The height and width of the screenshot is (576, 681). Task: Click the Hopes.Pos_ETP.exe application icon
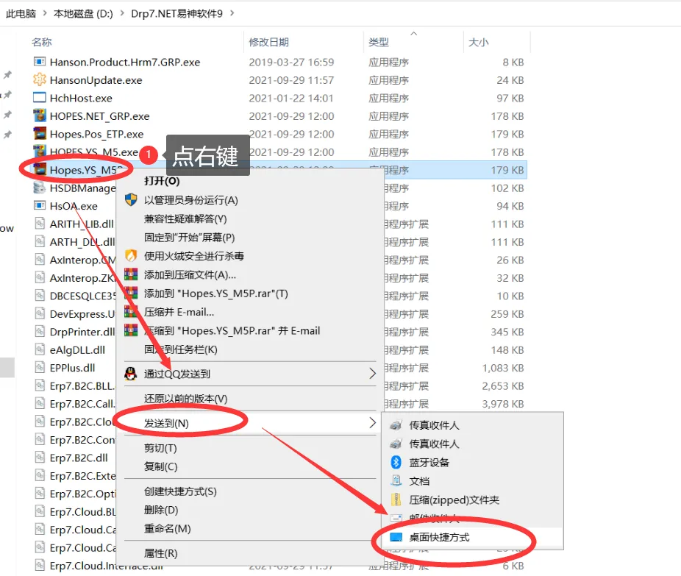[x=40, y=134]
